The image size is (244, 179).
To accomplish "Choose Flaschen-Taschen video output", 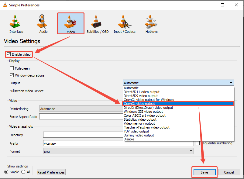I will pos(178,127).
